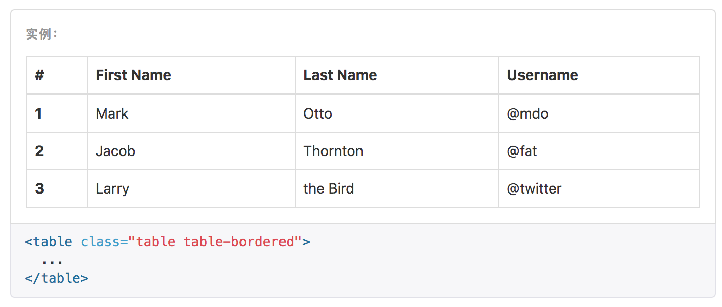Viewport: 722px width, 307px height.
Task: Select row number 2 cell
Action: [x=57, y=151]
